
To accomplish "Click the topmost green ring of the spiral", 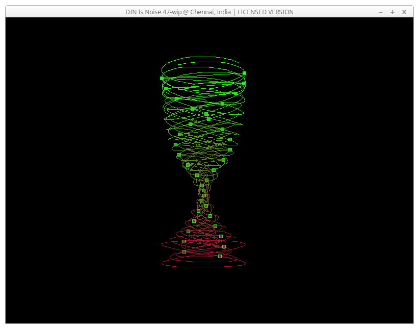I will (x=203, y=57).
